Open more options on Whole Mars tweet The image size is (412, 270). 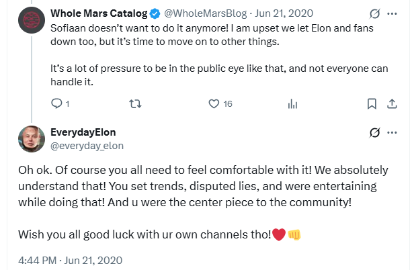point(392,13)
